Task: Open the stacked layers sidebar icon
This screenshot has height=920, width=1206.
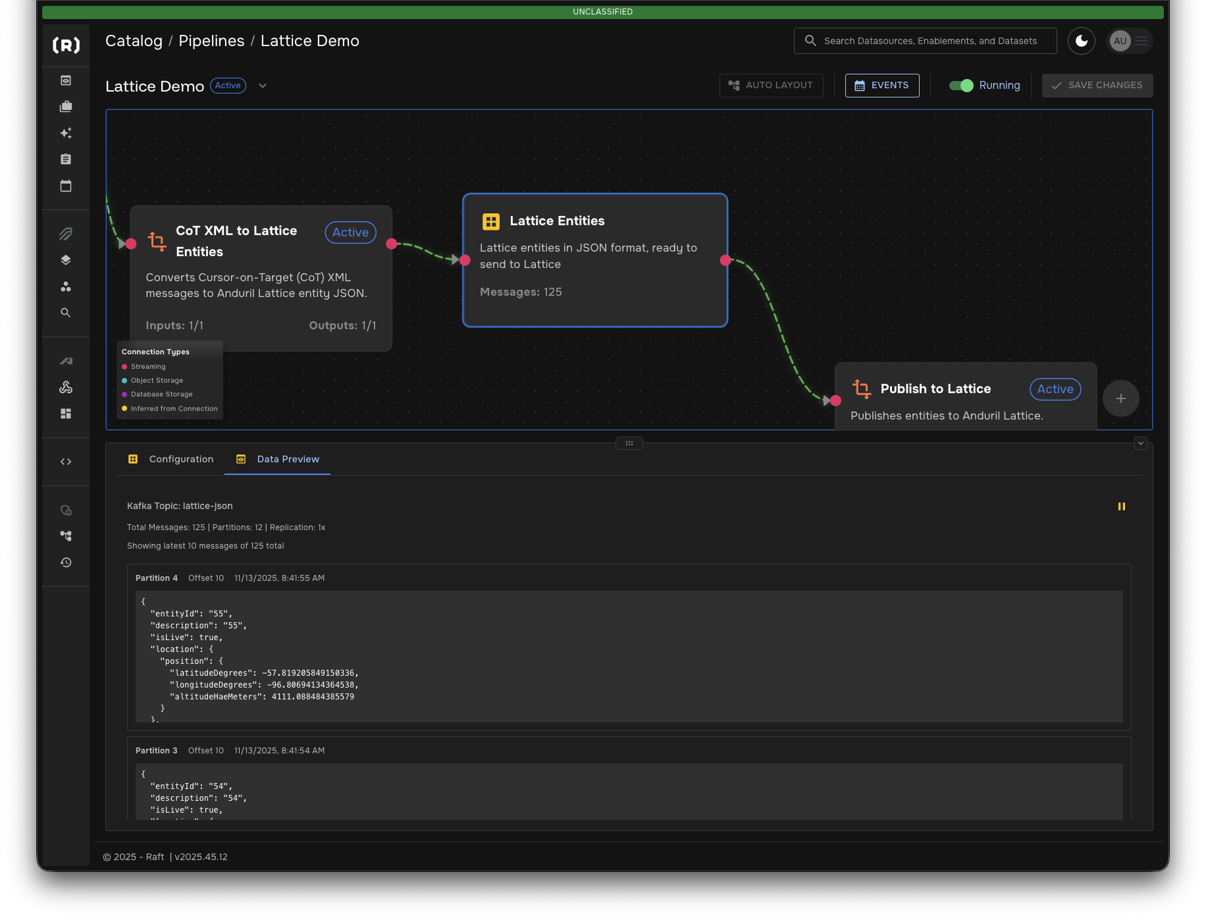Action: point(66,260)
